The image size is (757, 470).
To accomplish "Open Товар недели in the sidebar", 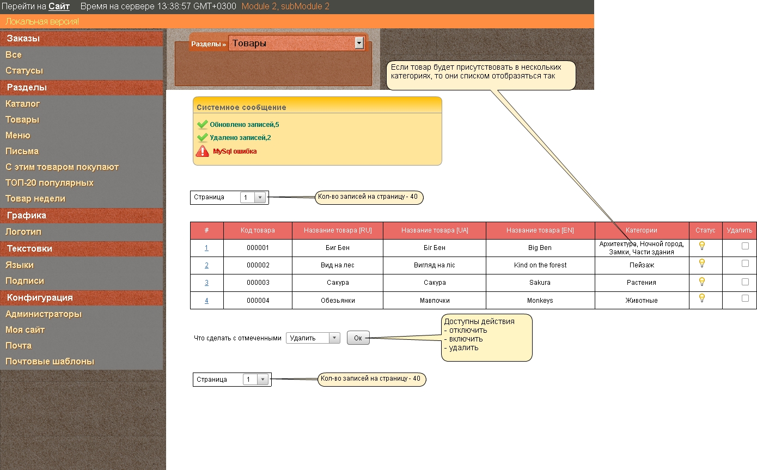I will pos(35,198).
